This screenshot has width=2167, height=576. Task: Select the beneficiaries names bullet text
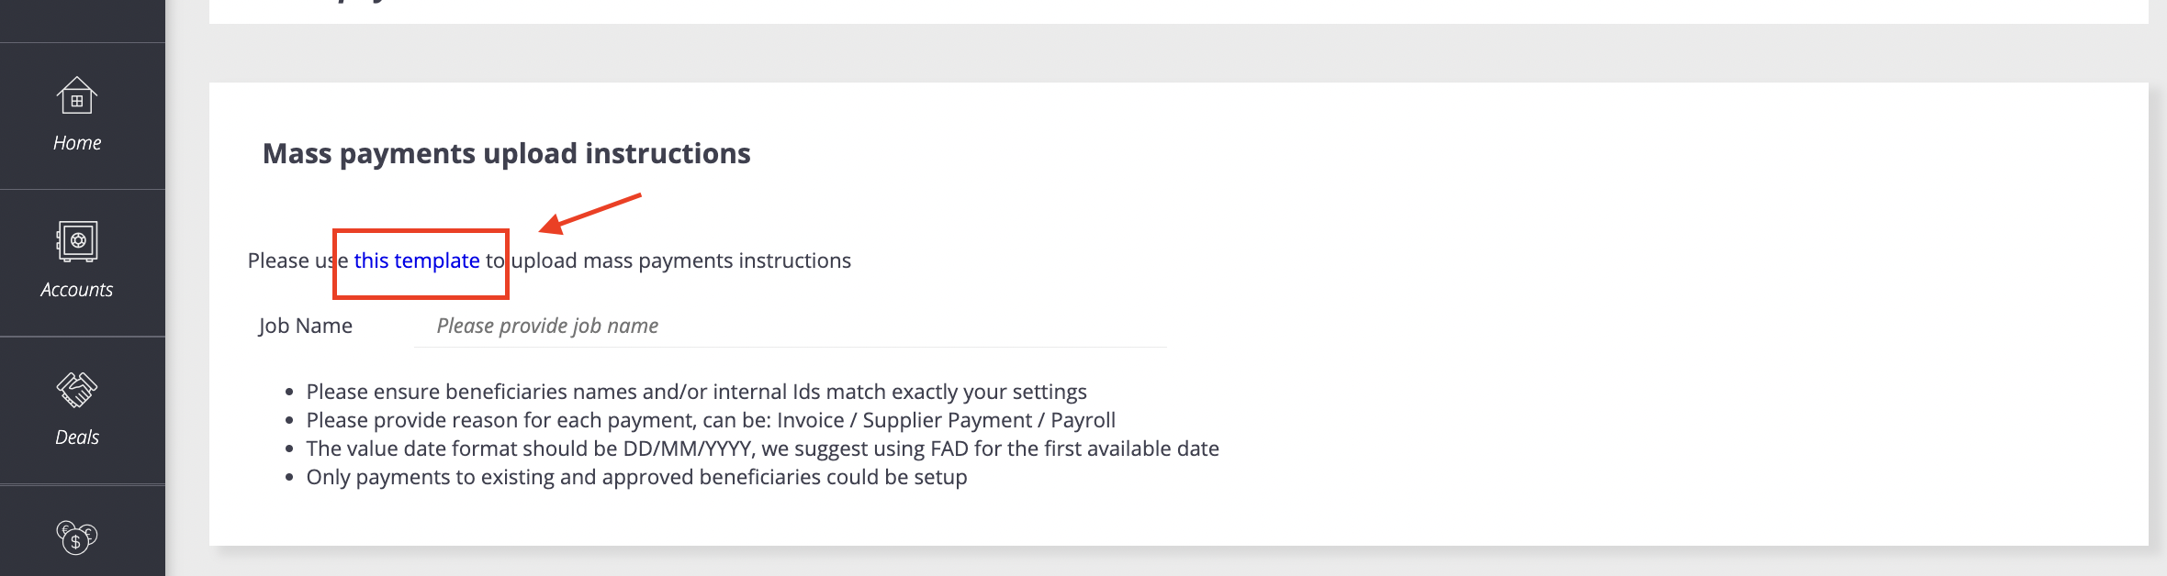(697, 392)
